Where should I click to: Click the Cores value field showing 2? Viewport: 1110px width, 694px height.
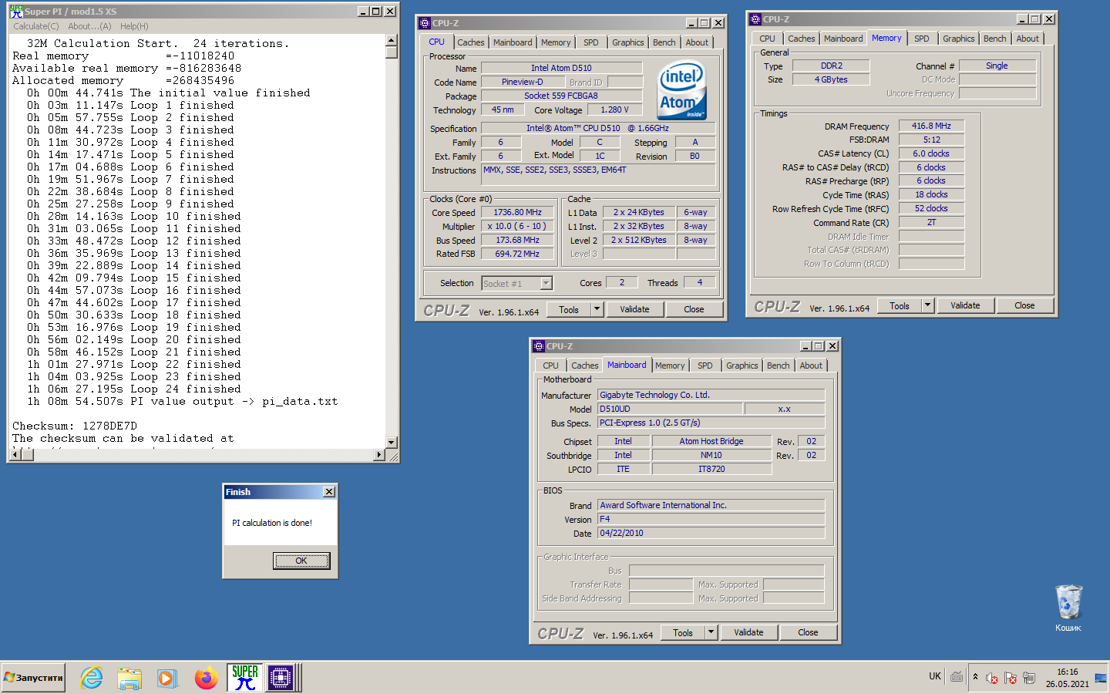622,283
